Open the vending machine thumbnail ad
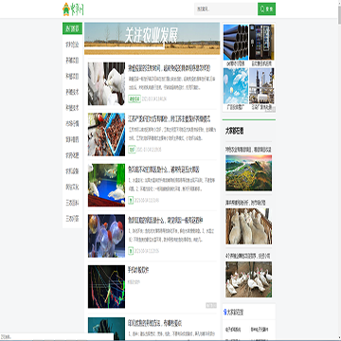The height and width of the screenshot is (341, 341). click(261, 43)
